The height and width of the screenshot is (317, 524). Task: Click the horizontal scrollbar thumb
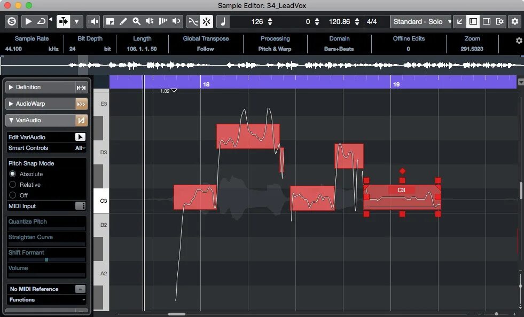pyautogui.click(x=177, y=314)
